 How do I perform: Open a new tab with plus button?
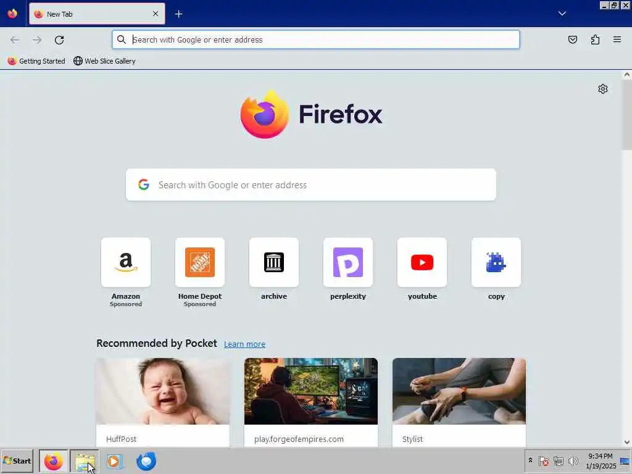point(178,14)
